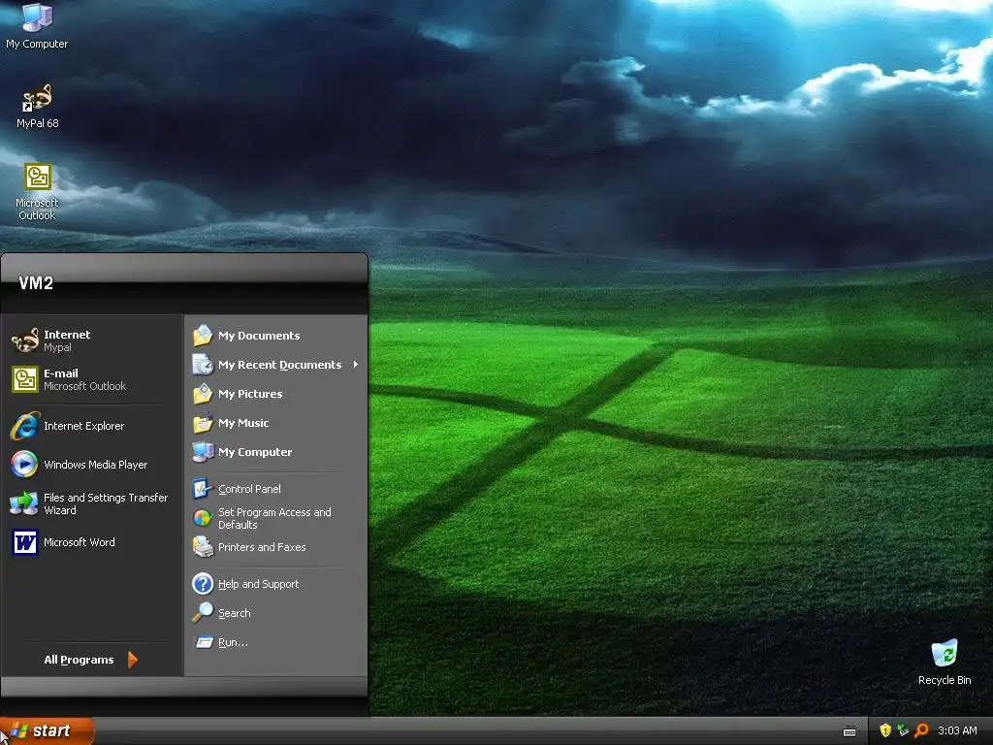Click the start button
The width and height of the screenshot is (993, 745).
47,731
